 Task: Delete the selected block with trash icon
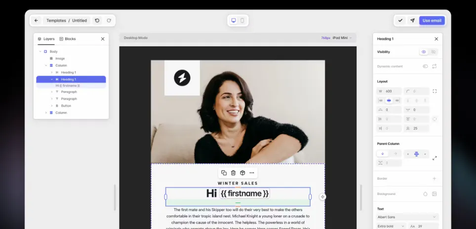(x=233, y=173)
